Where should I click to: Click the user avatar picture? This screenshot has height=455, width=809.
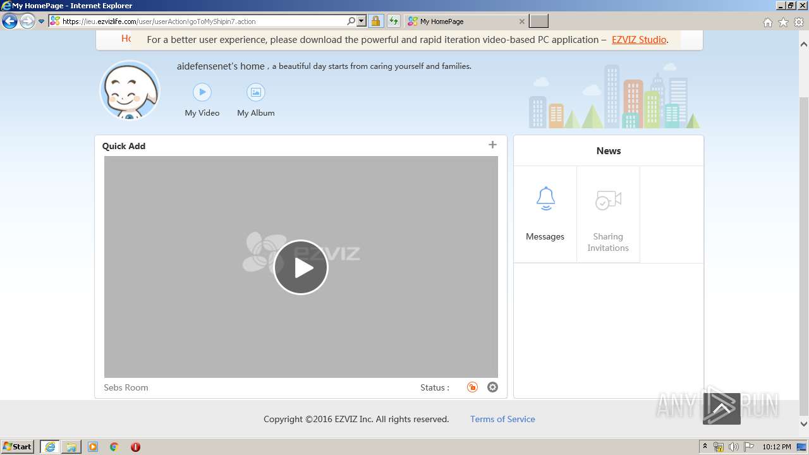[x=130, y=90]
